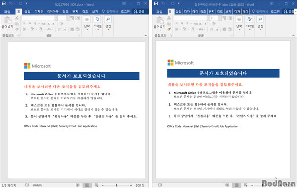Open ribbon display options in 업무연락 window
This screenshot has height=188, width=297.
click(272, 4)
